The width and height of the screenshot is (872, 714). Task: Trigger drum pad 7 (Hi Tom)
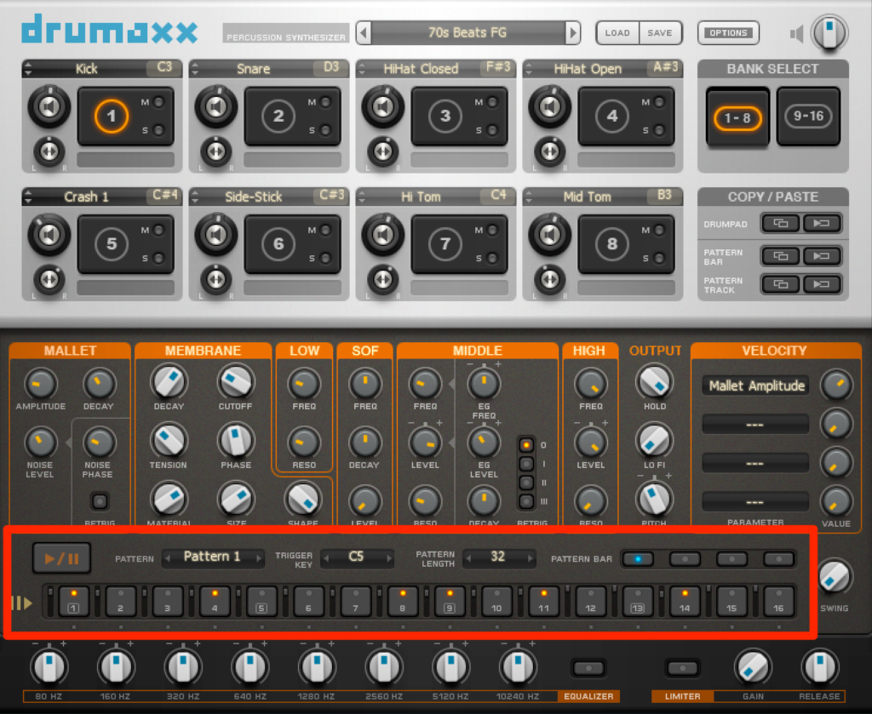click(x=445, y=244)
